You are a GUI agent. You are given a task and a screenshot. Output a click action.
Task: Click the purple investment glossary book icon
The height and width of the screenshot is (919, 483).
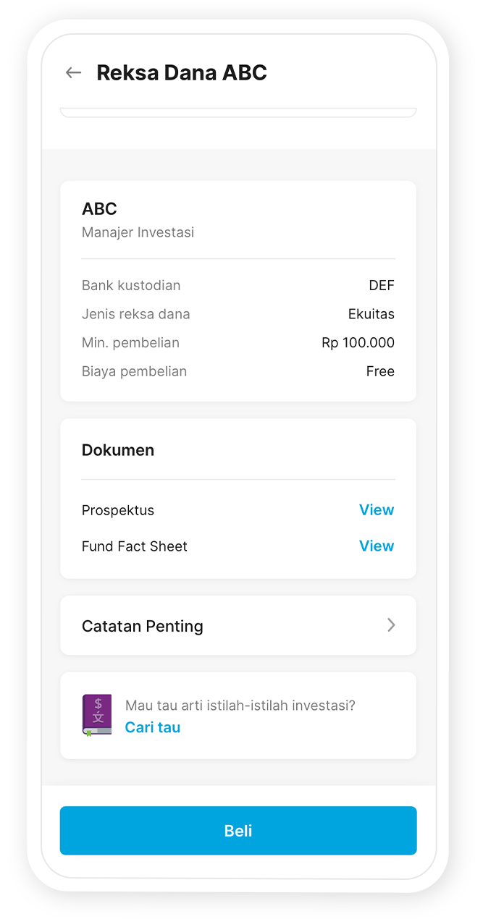[x=97, y=715]
